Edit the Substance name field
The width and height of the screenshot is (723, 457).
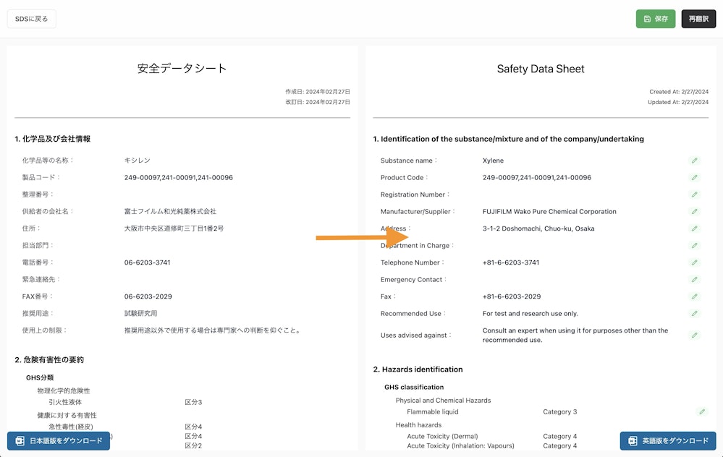coord(695,161)
